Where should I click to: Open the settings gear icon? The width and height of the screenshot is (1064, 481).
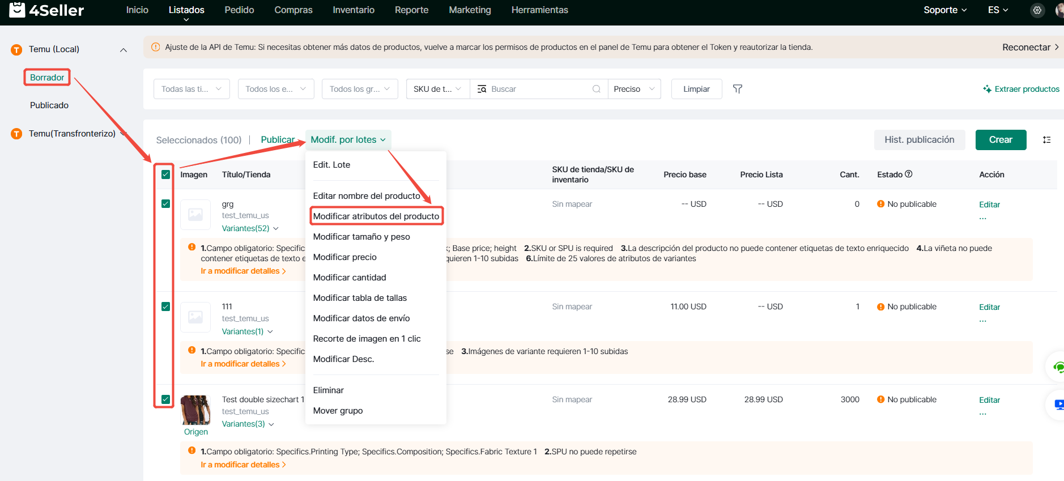[1037, 10]
